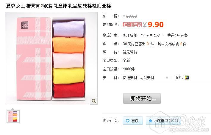Click the 收藏宝贝 (162) button
Viewport: 211px width, 135px height.
[163, 121]
